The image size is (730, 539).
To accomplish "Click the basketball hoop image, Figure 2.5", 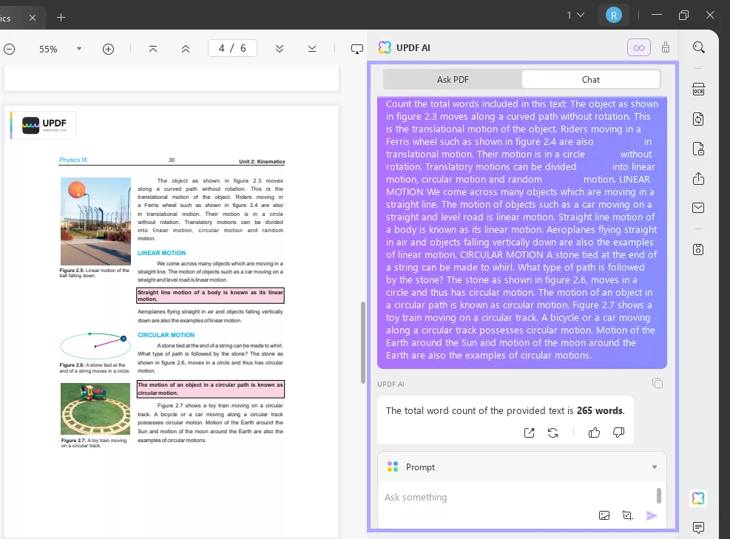I will [95, 221].
